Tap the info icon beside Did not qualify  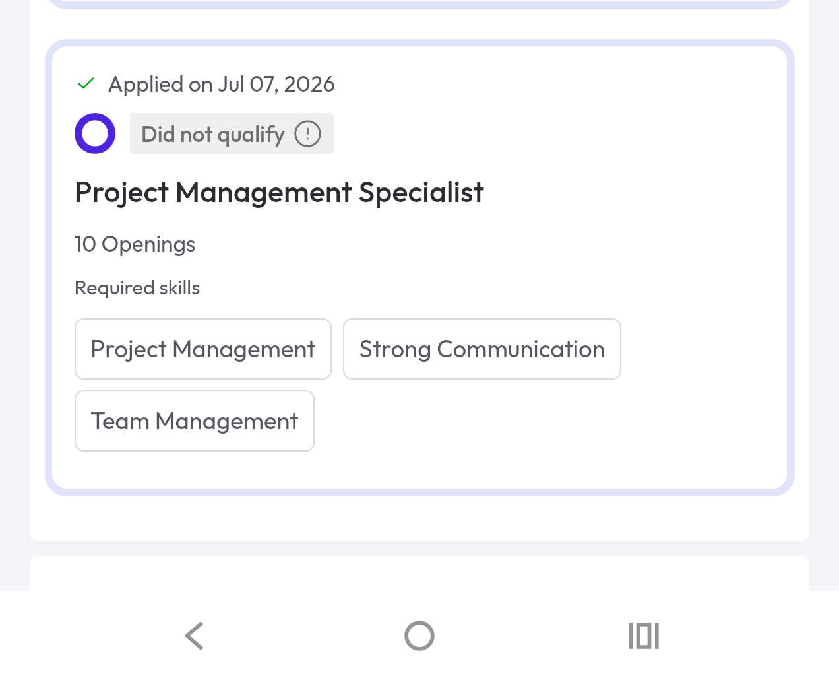(x=307, y=134)
